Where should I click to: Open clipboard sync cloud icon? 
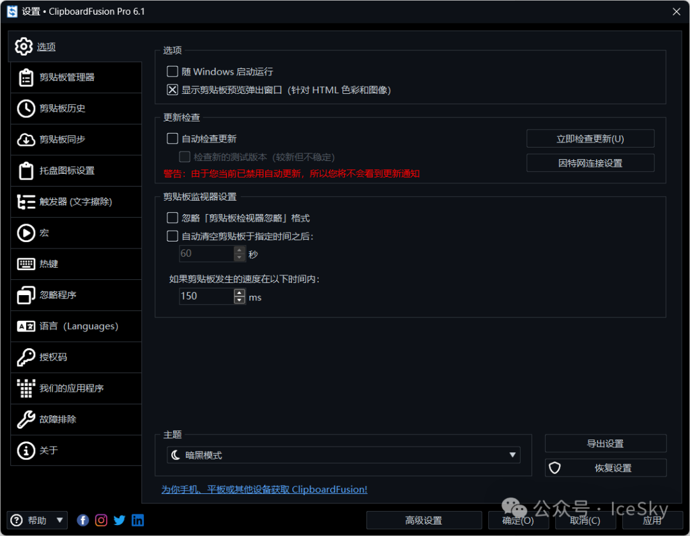coord(26,139)
